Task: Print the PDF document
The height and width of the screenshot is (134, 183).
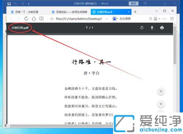Action: [162, 28]
